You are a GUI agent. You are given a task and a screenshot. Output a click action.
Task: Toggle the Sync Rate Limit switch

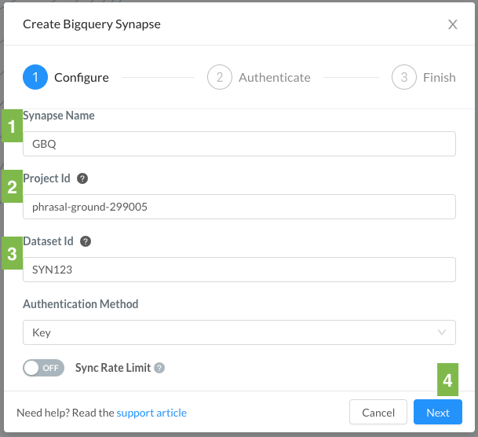pyautogui.click(x=44, y=368)
